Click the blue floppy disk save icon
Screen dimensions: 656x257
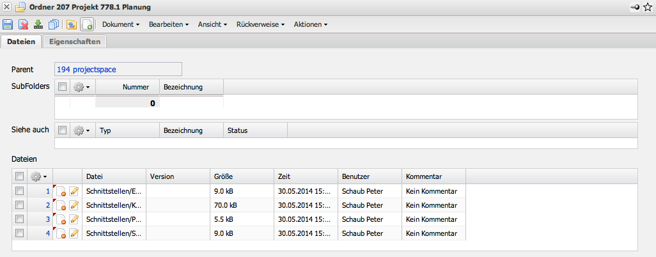pos(8,25)
